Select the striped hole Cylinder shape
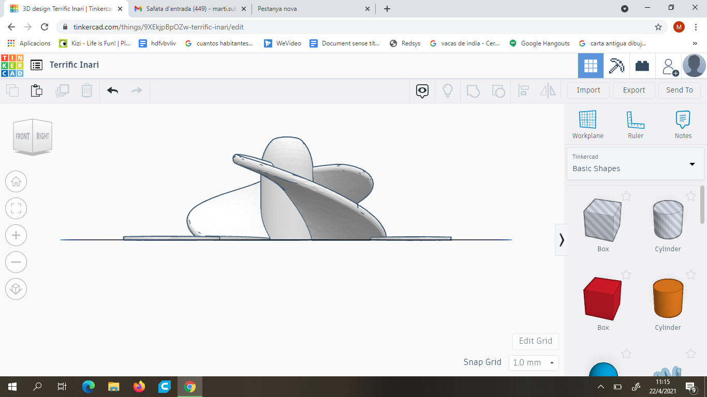Viewport: 707px width, 397px height. (x=668, y=220)
